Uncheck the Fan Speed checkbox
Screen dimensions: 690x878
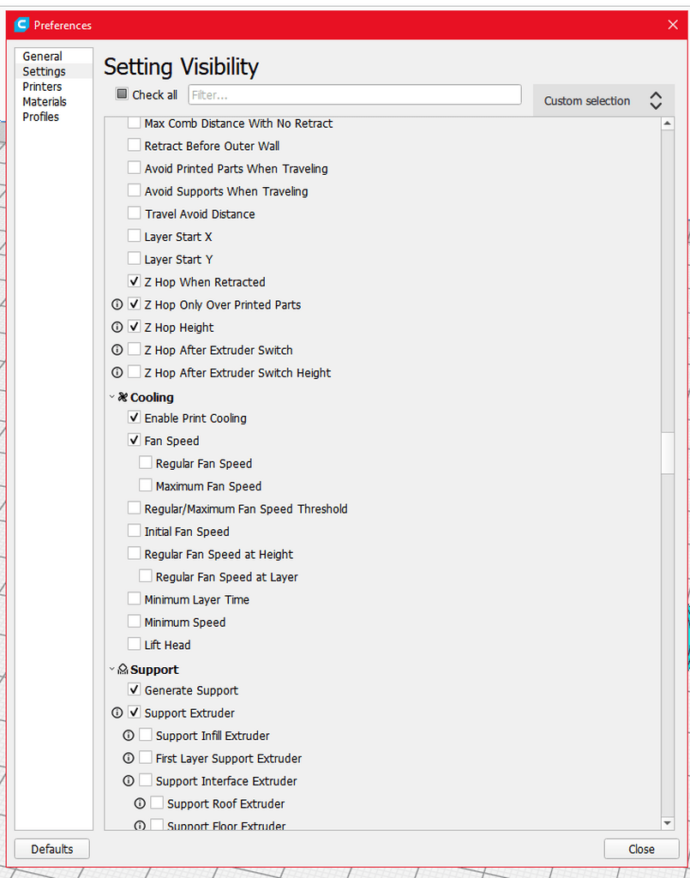coord(134,441)
